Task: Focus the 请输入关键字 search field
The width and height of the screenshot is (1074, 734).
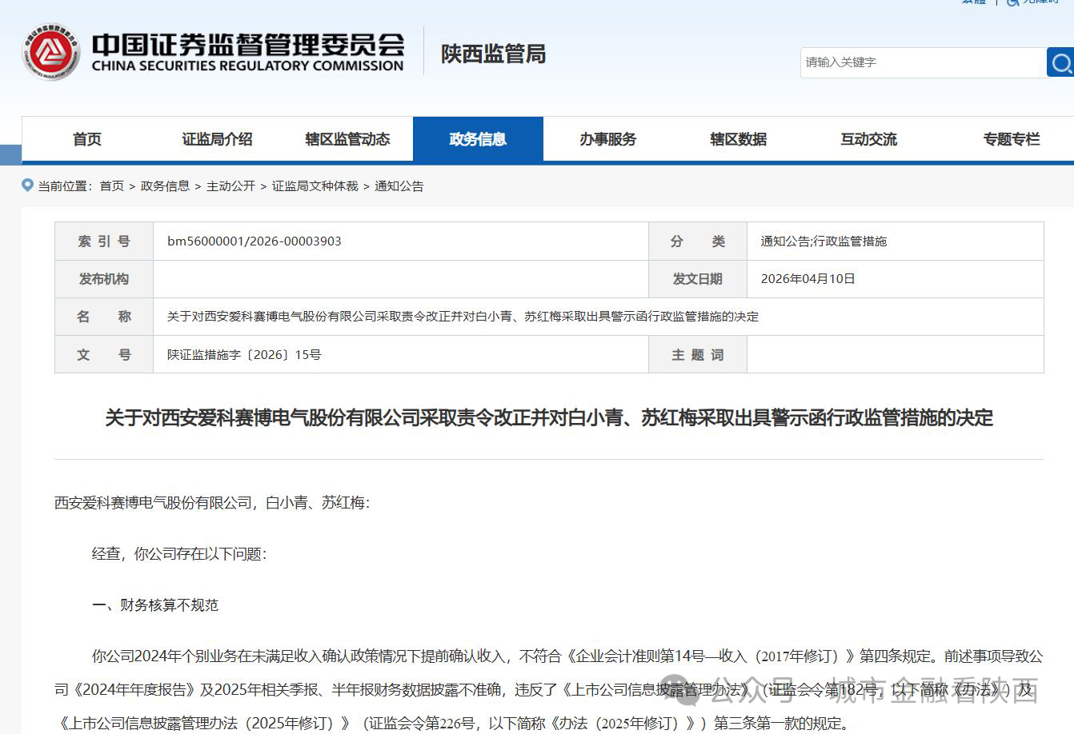Action: click(923, 62)
